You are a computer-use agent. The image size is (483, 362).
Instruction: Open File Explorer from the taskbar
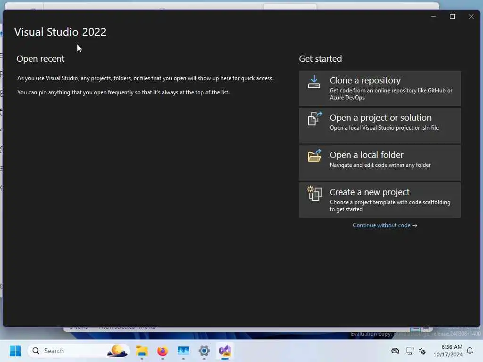[x=142, y=351]
